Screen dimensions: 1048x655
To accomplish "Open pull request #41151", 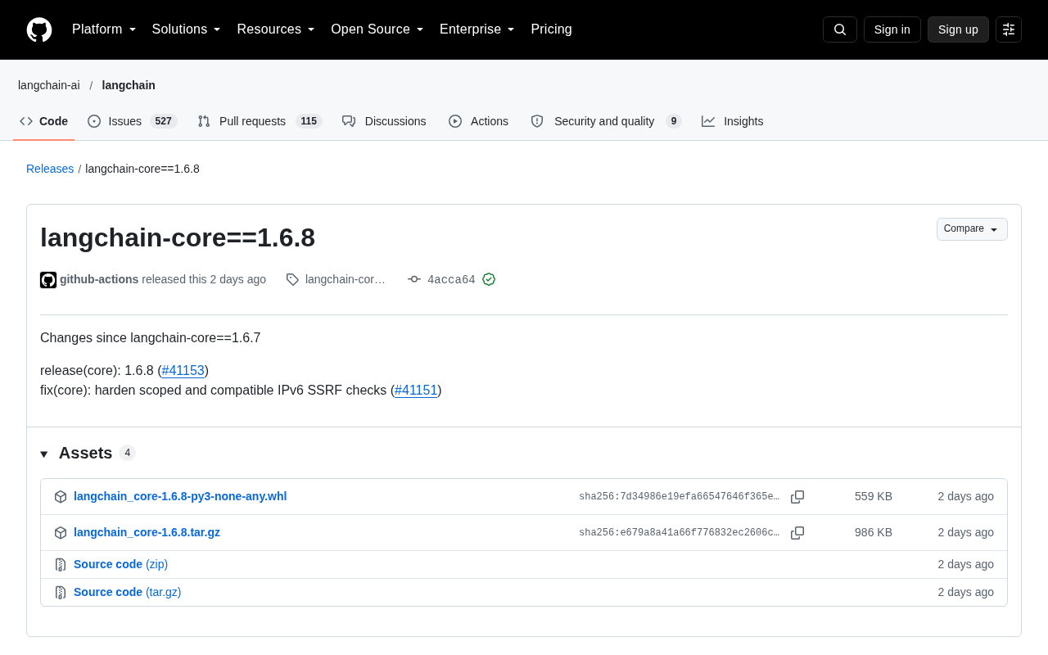I will click(416, 390).
